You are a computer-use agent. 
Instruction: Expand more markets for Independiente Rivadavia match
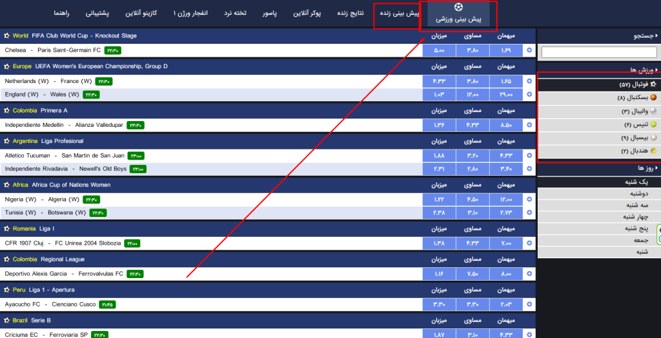coord(529,169)
